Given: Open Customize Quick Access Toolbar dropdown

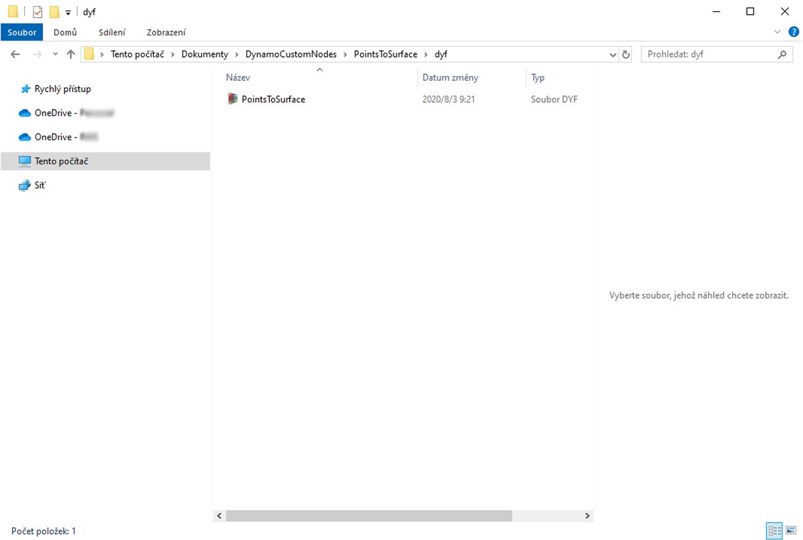Looking at the screenshot, I should [68, 12].
